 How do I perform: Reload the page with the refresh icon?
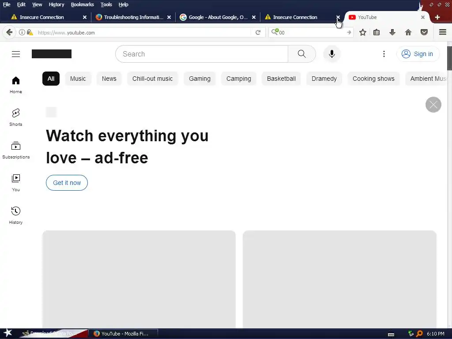258,32
